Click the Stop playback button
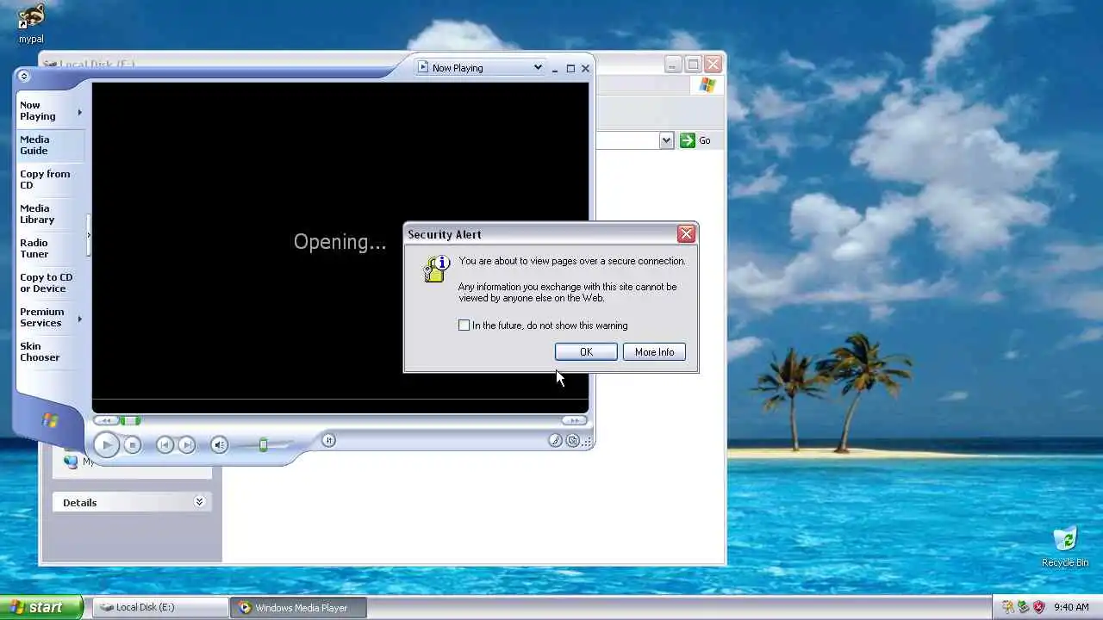 132,444
